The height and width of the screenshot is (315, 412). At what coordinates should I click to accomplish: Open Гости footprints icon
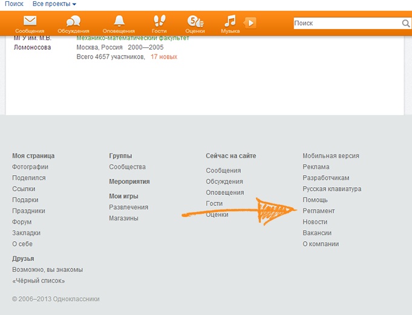160,21
